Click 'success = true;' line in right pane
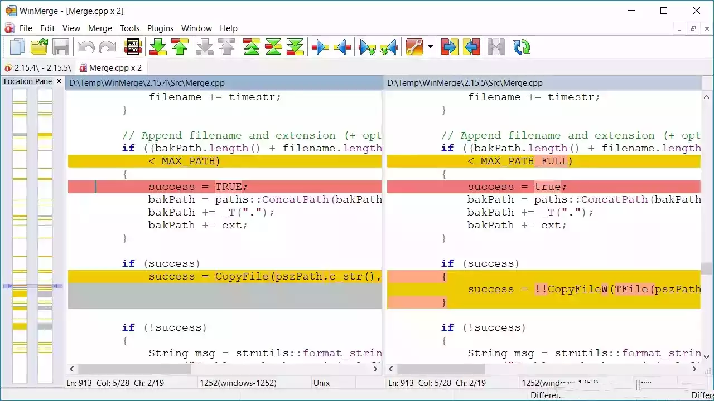 tap(543, 187)
